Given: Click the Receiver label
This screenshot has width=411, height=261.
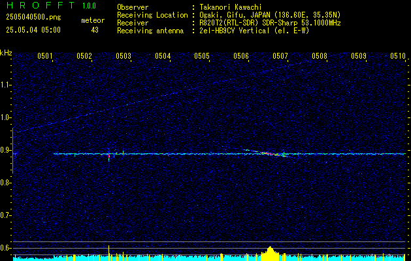Looking at the screenshot, I should click(x=133, y=23).
